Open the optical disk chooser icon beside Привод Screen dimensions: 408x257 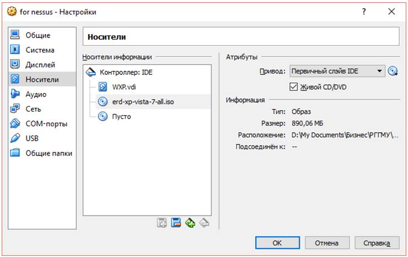point(393,71)
